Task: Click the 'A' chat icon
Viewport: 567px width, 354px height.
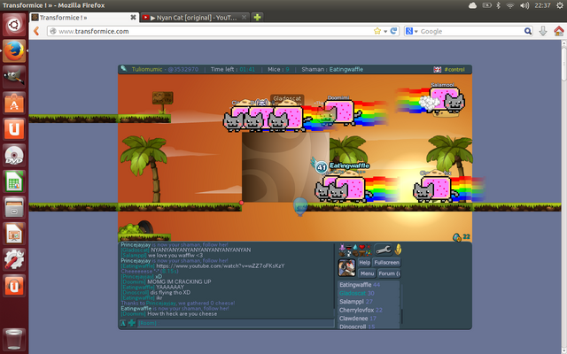Action: 123,323
